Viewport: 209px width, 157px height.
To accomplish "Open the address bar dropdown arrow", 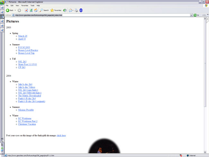I will (191, 15).
